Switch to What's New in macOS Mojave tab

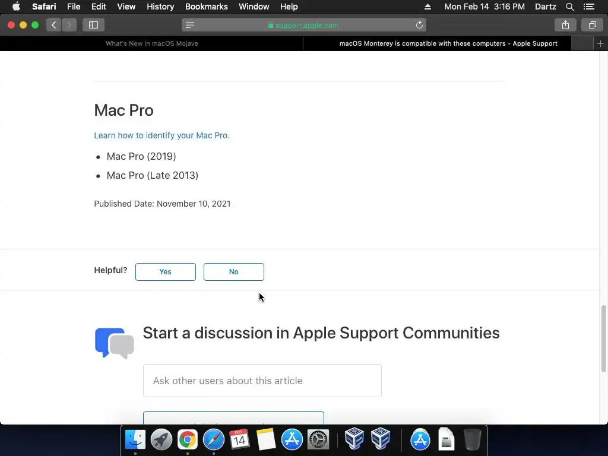[151, 43]
